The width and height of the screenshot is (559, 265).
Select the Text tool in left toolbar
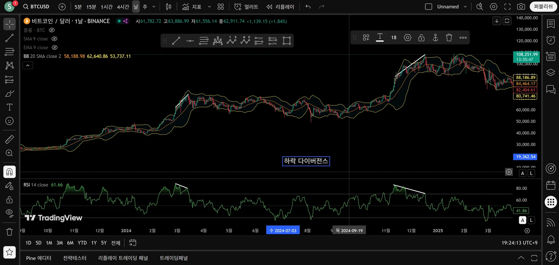[9, 107]
